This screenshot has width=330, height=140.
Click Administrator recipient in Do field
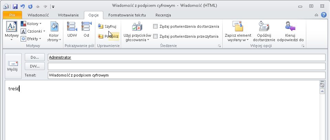tap(60, 57)
